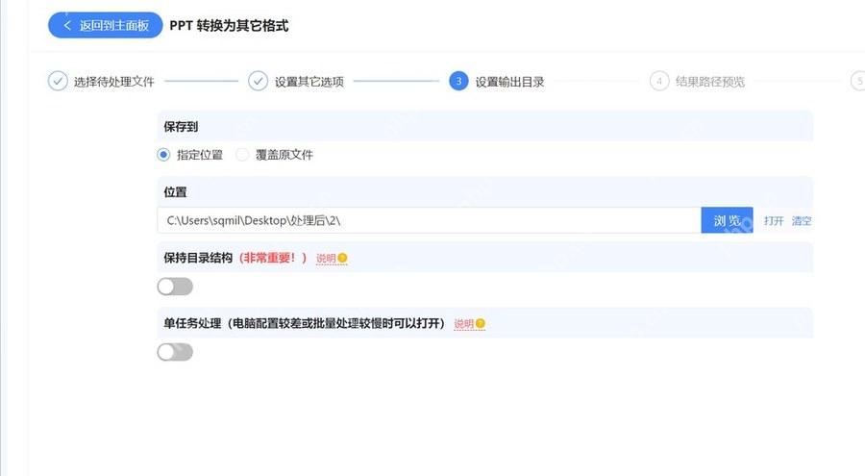Open 说明 link for 保持目录结构
This screenshot has height=476, width=865.
coord(326,258)
